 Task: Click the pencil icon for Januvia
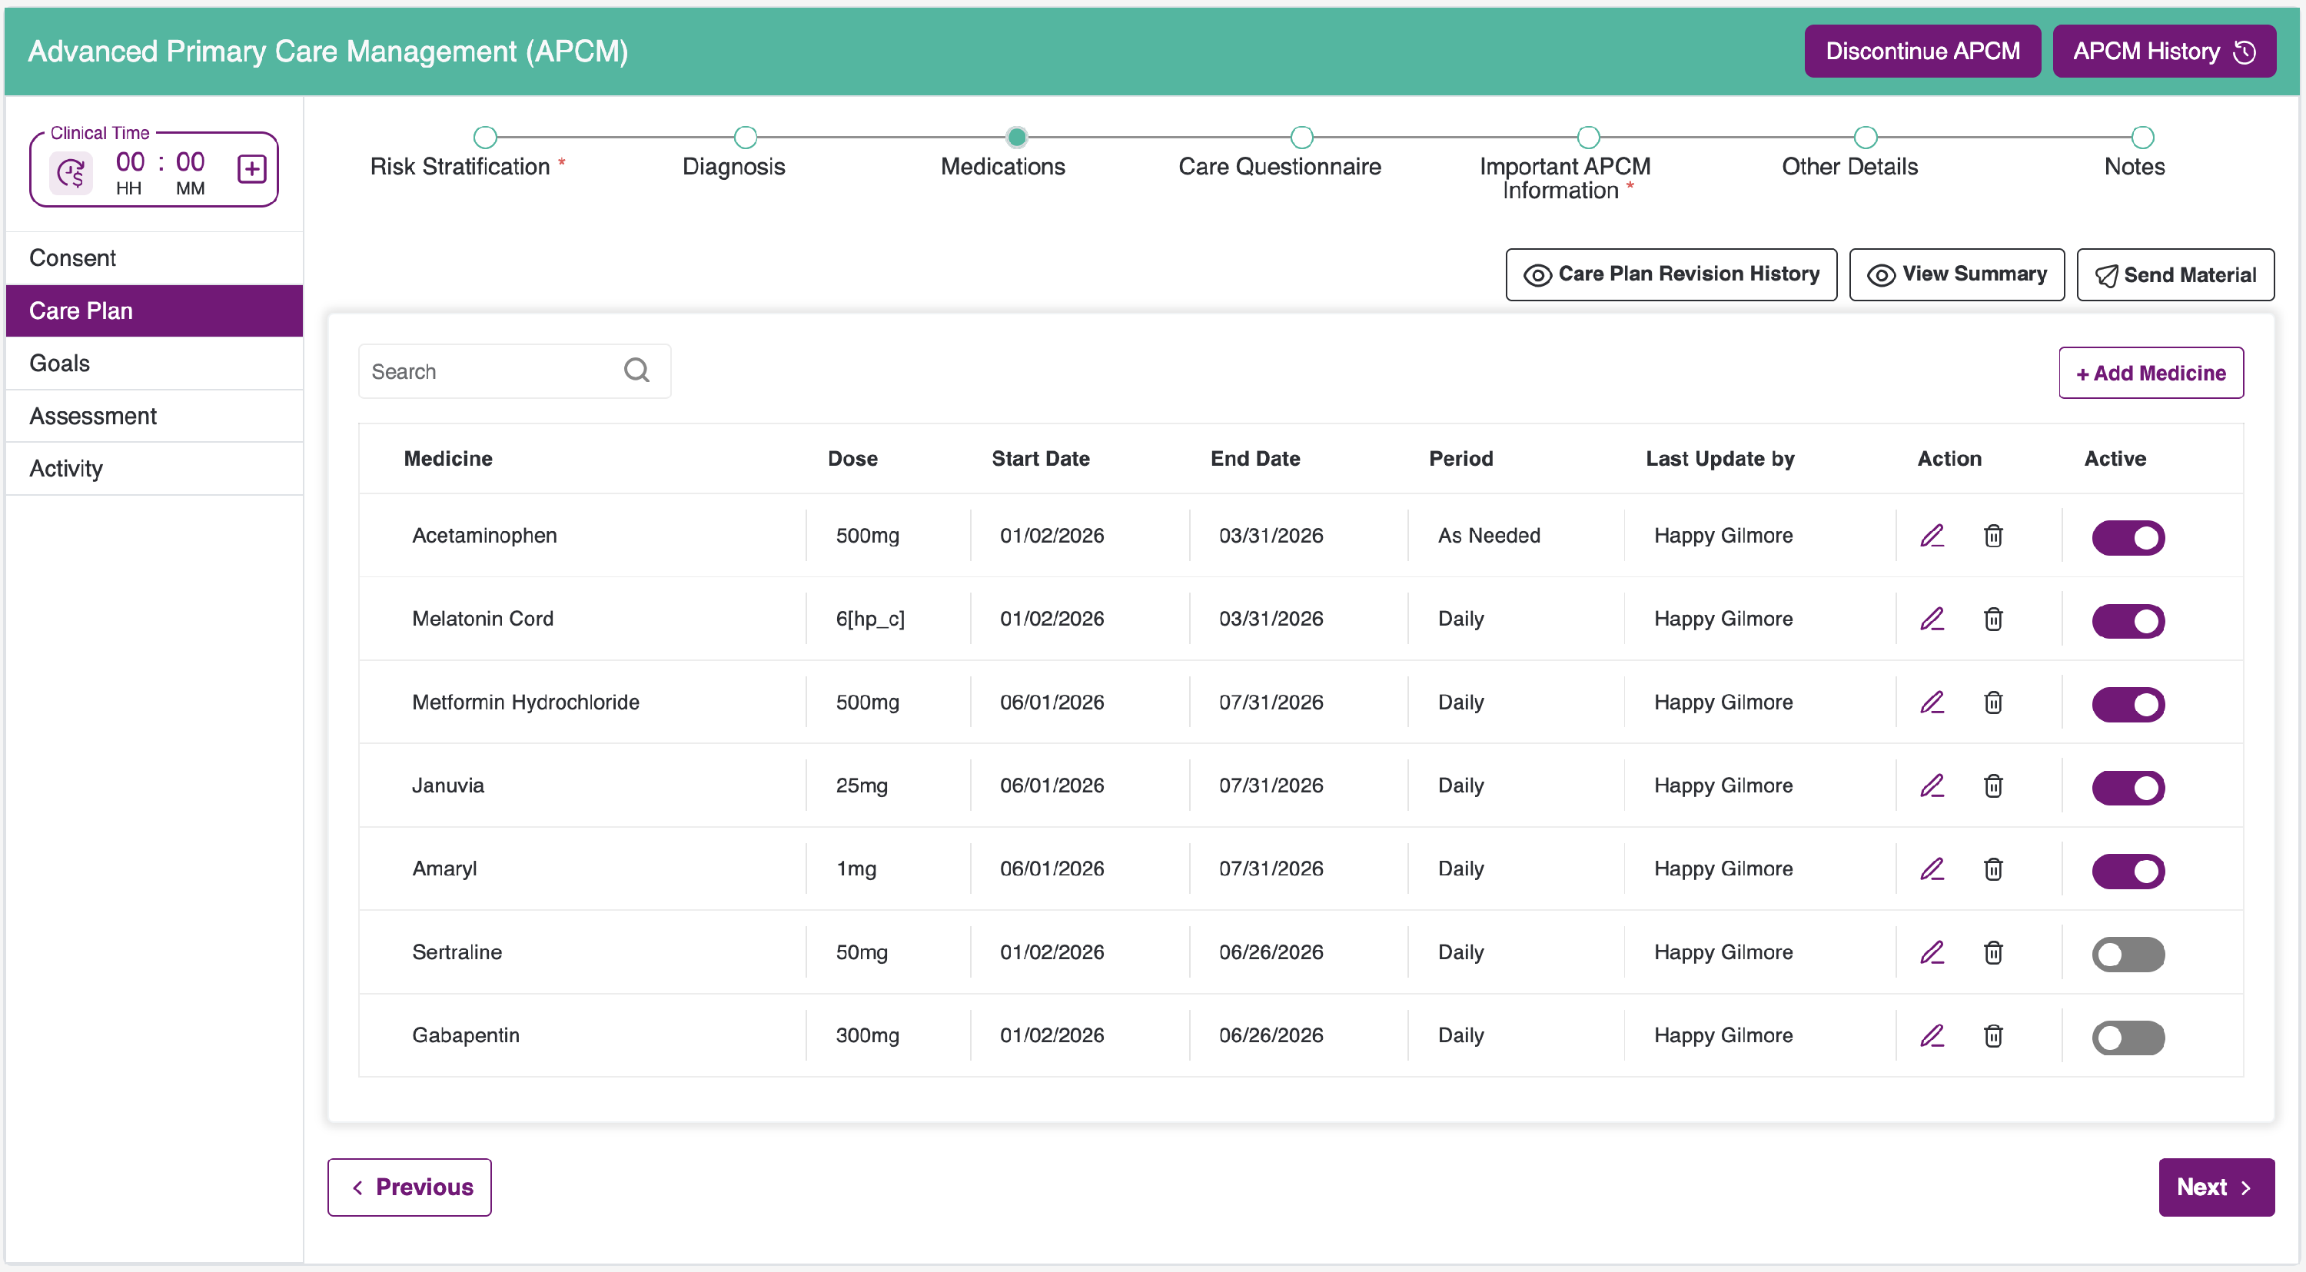1932,785
